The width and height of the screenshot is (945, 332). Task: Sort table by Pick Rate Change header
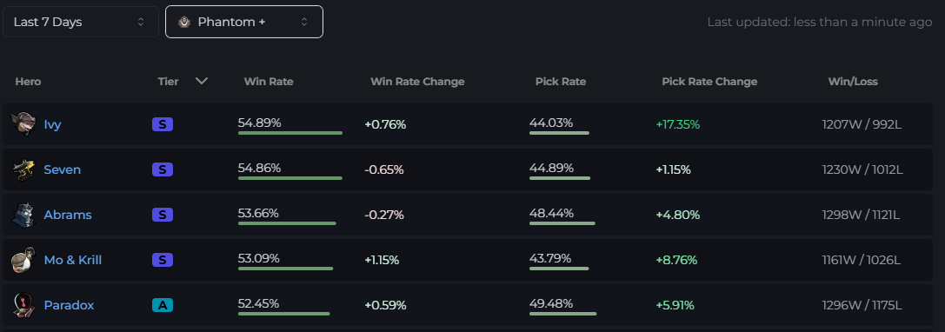tap(709, 82)
